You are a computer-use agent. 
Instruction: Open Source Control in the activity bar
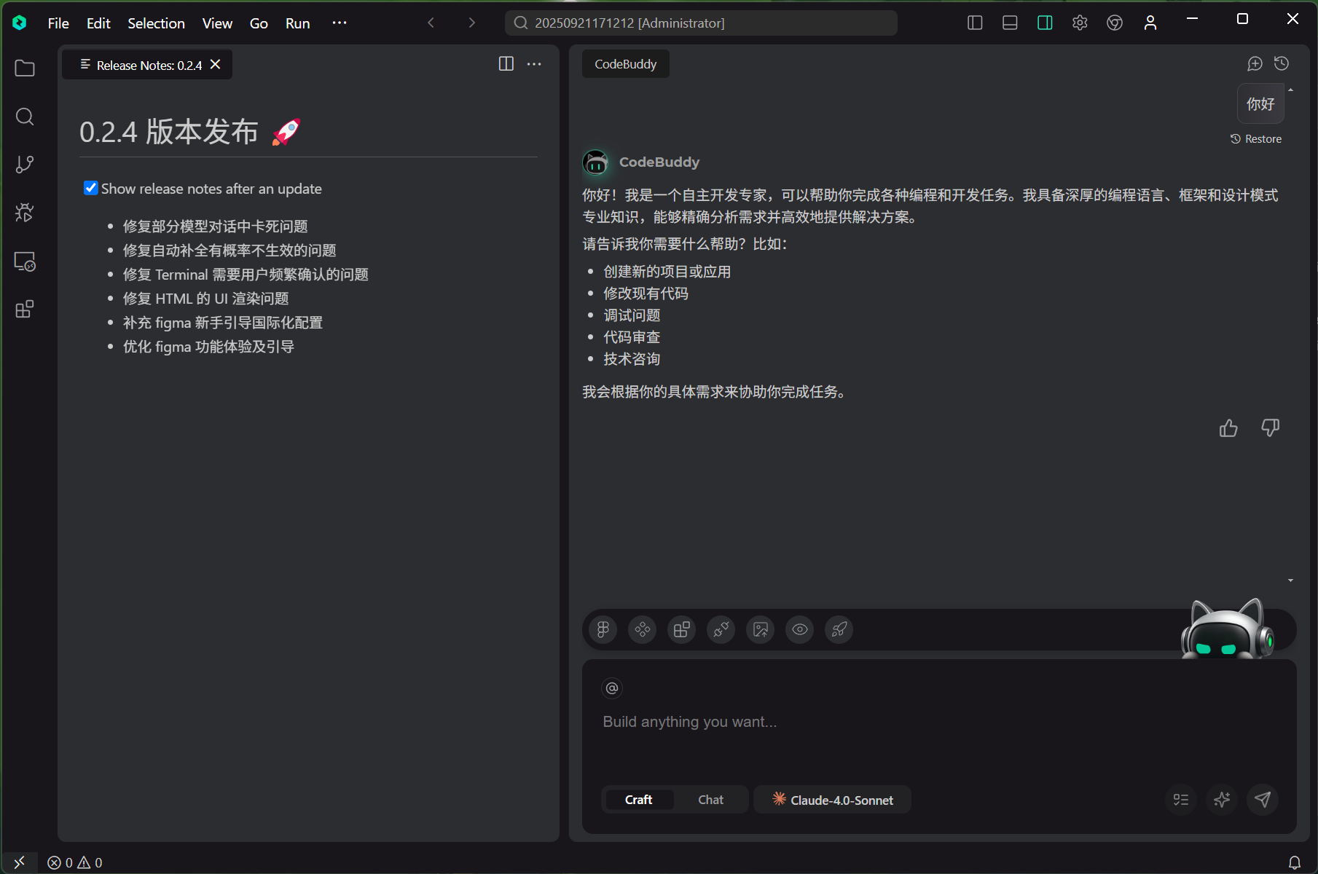(25, 164)
